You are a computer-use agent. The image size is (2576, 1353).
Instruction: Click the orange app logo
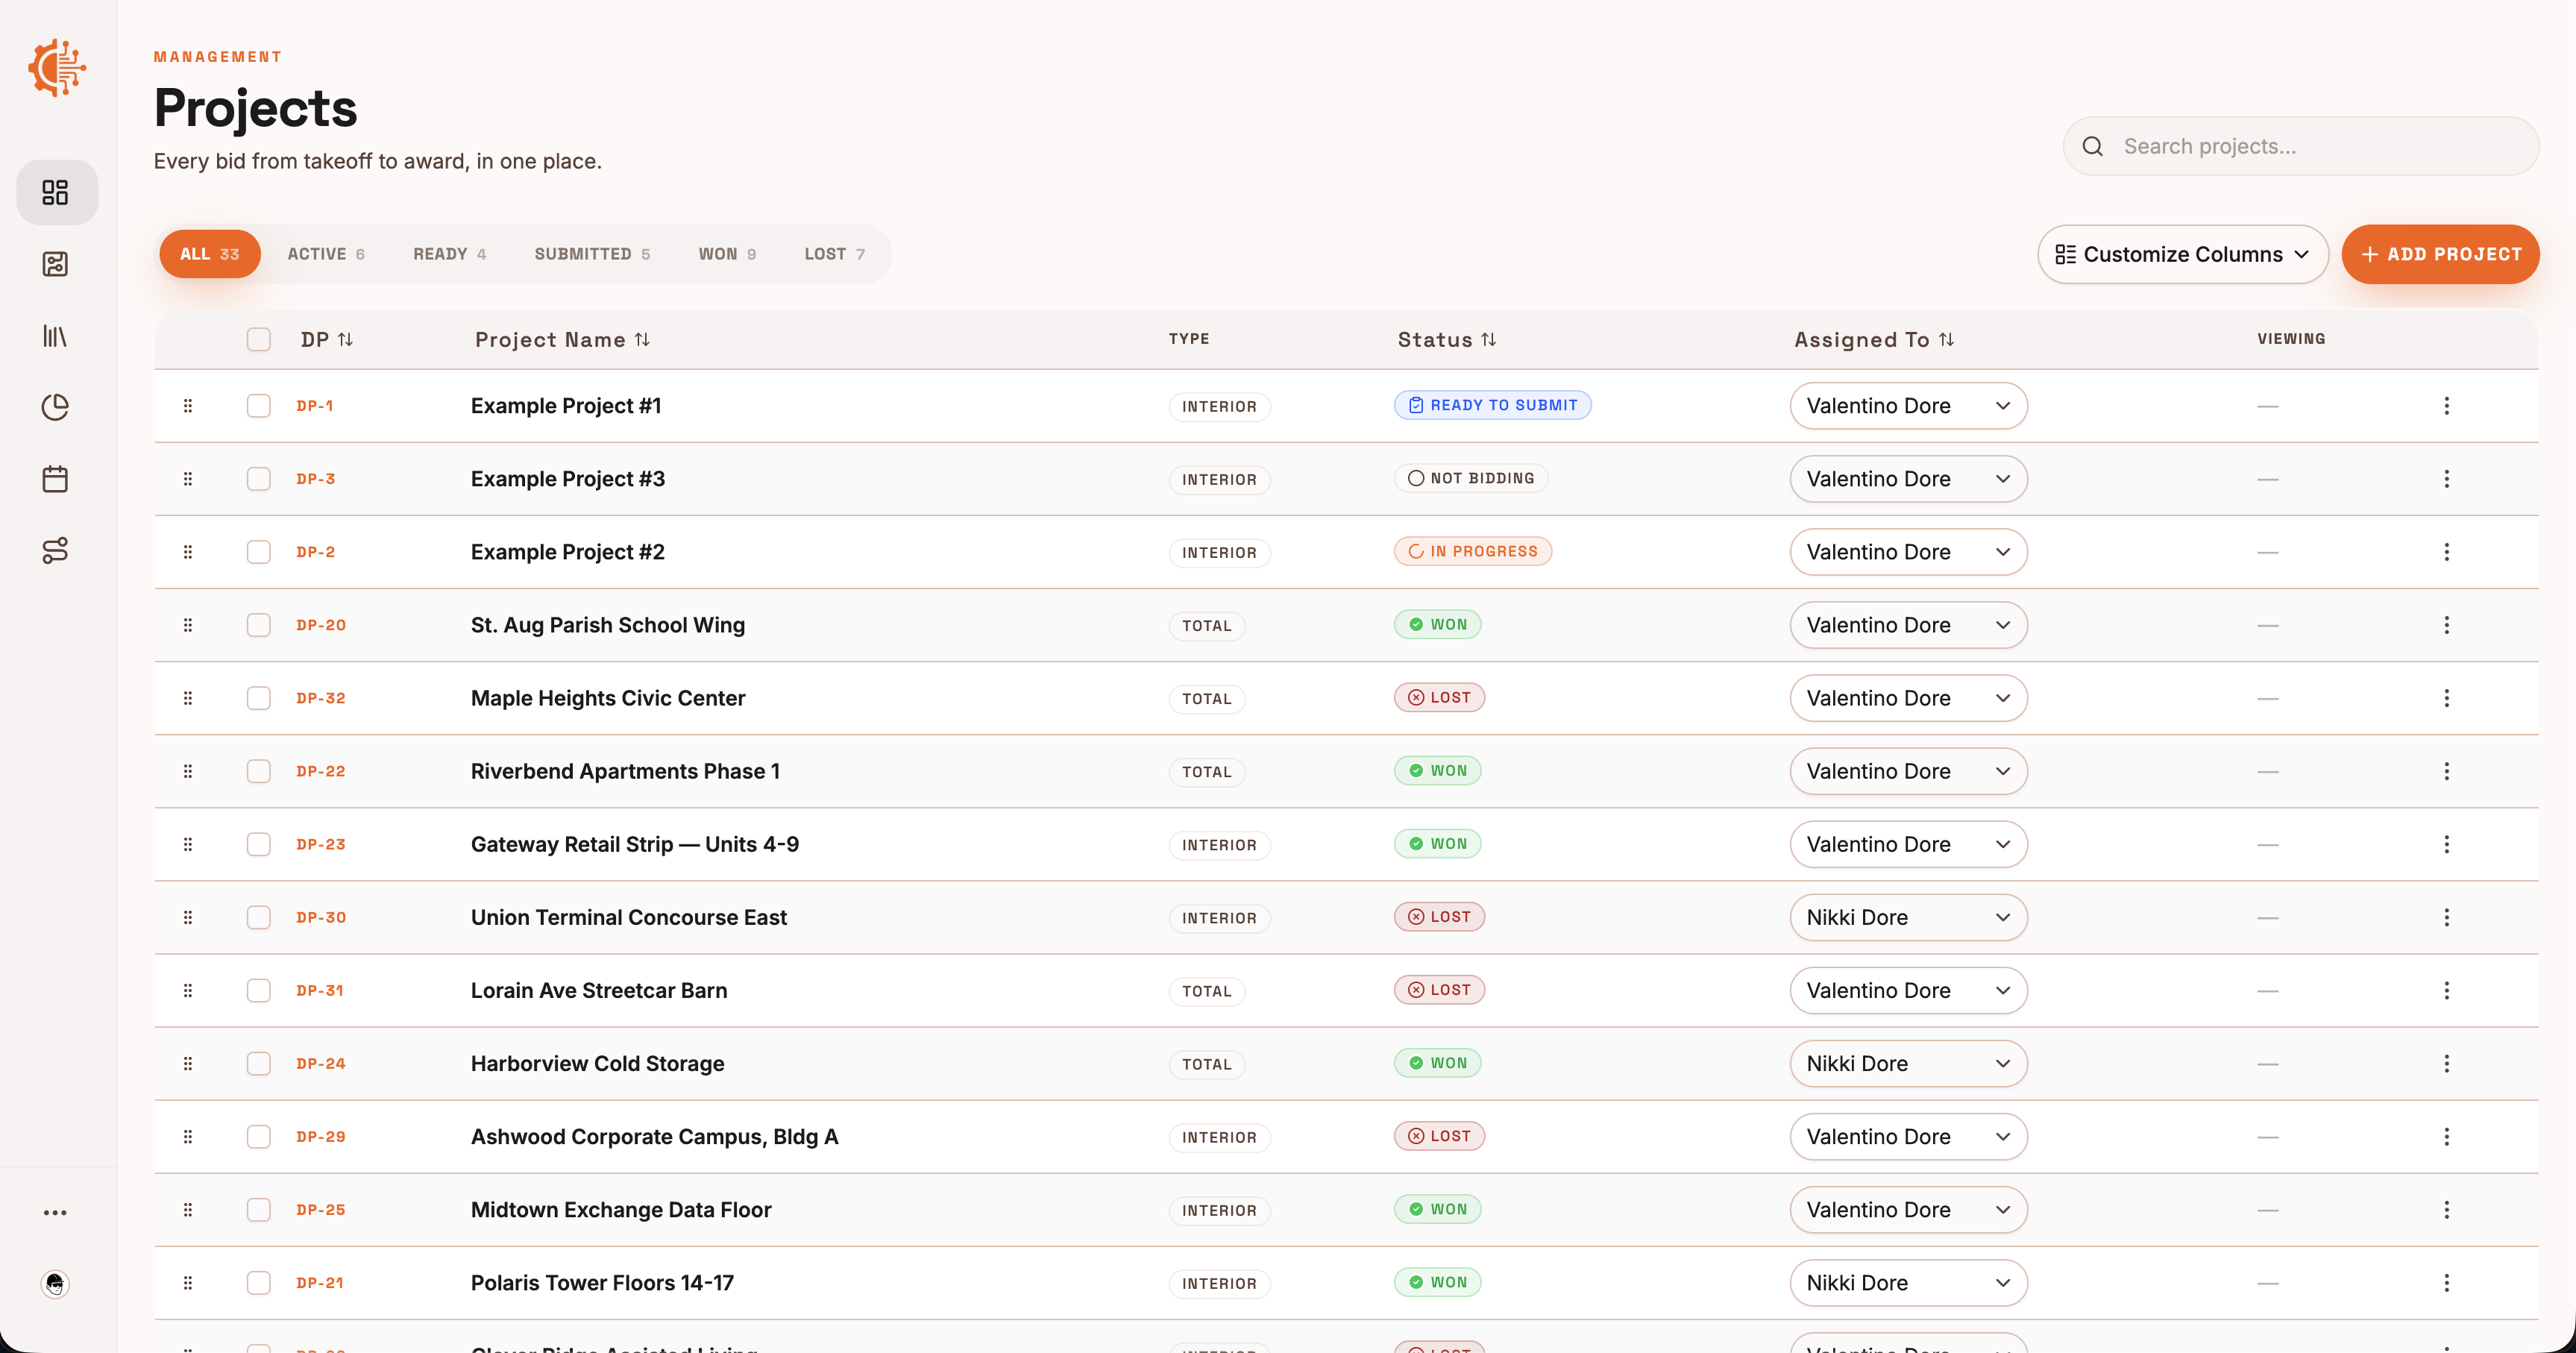57,68
